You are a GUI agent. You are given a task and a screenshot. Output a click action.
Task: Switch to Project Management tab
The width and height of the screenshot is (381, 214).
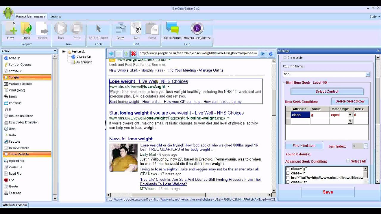point(31,17)
